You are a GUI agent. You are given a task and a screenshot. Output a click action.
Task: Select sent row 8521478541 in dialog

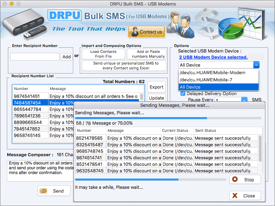[167, 164]
